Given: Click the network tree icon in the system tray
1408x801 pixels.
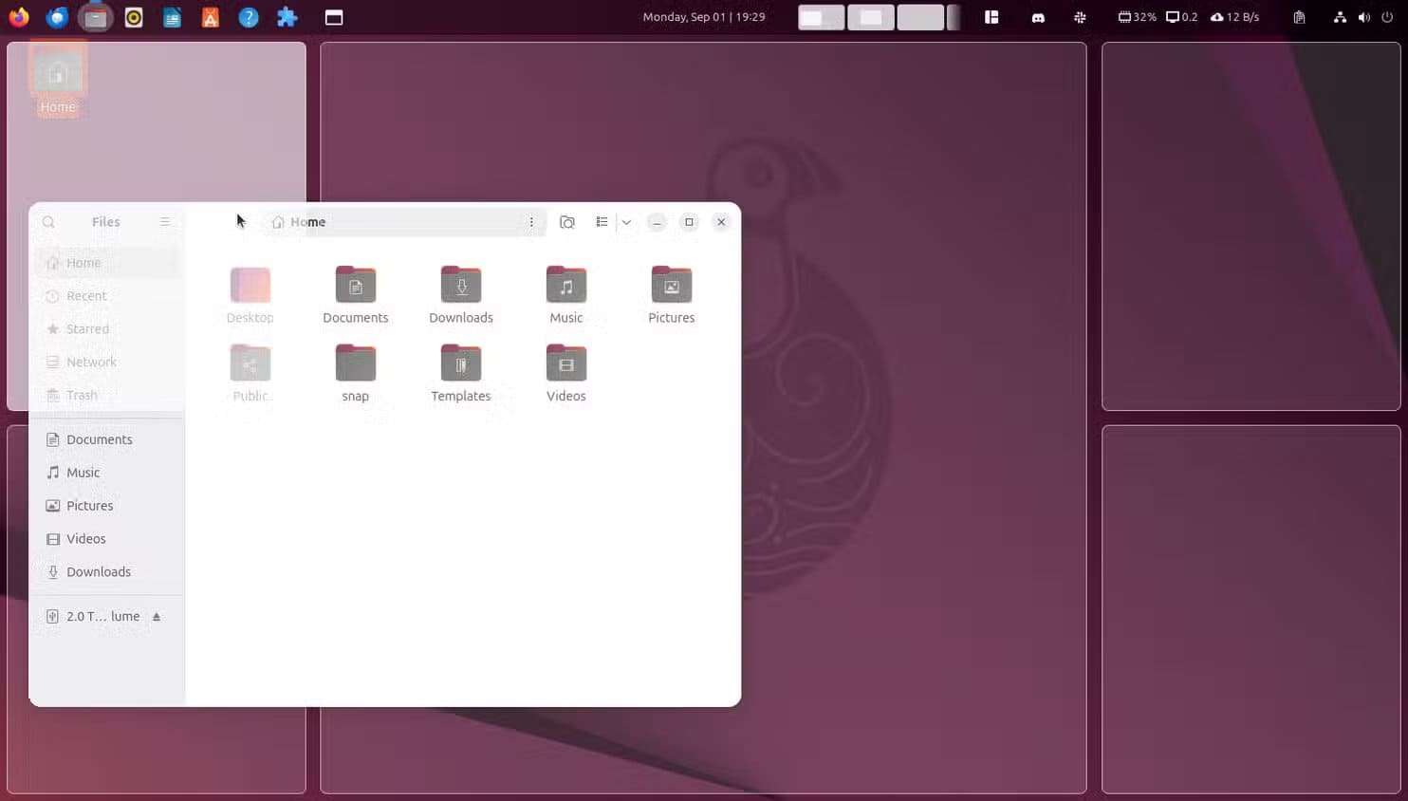Looking at the screenshot, I should coord(1341,17).
